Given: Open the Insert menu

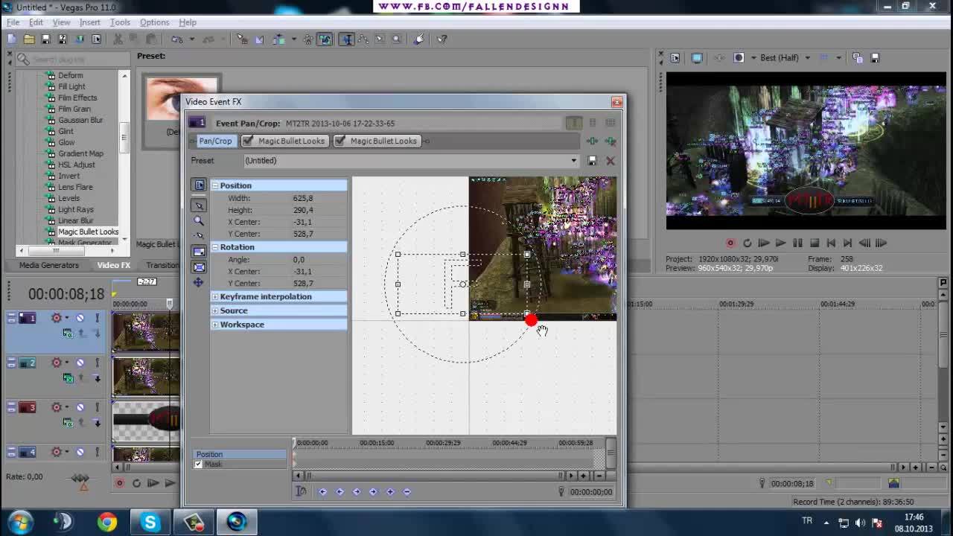Looking at the screenshot, I should (89, 22).
